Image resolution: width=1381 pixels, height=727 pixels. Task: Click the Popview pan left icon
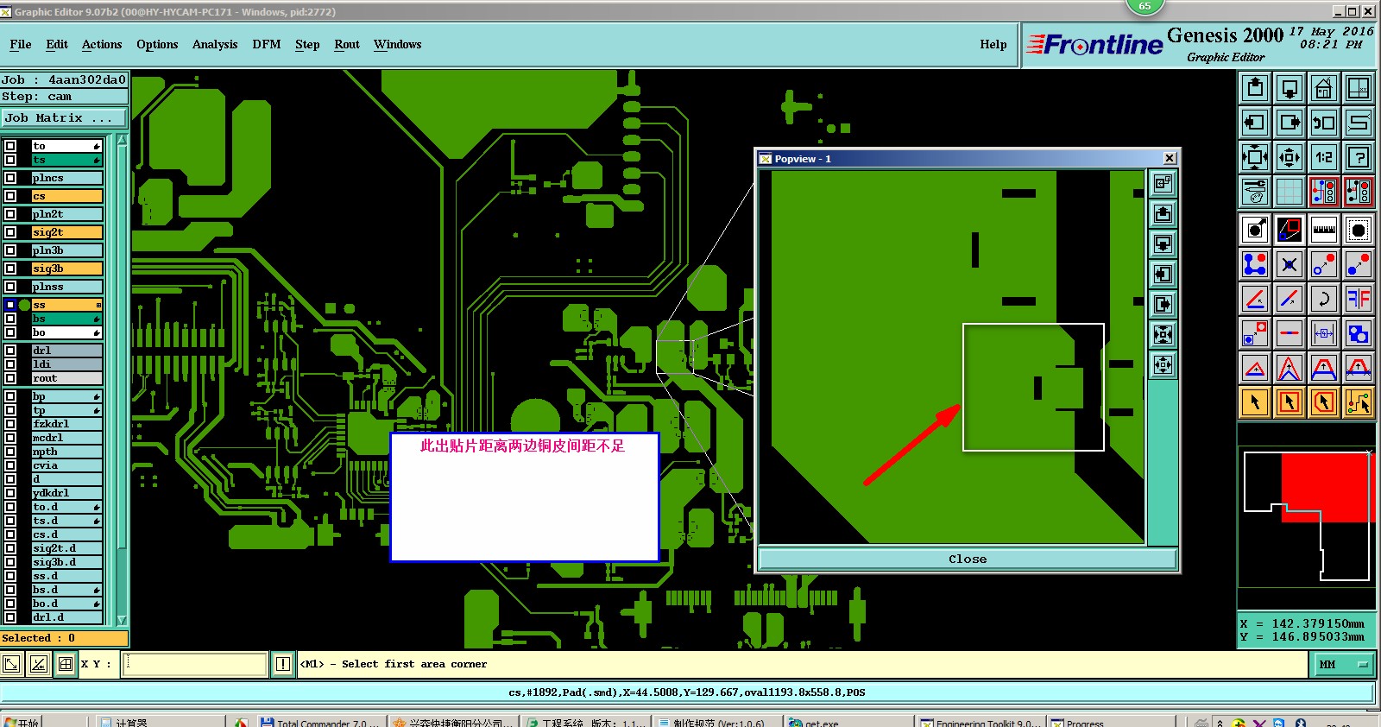coord(1163,275)
